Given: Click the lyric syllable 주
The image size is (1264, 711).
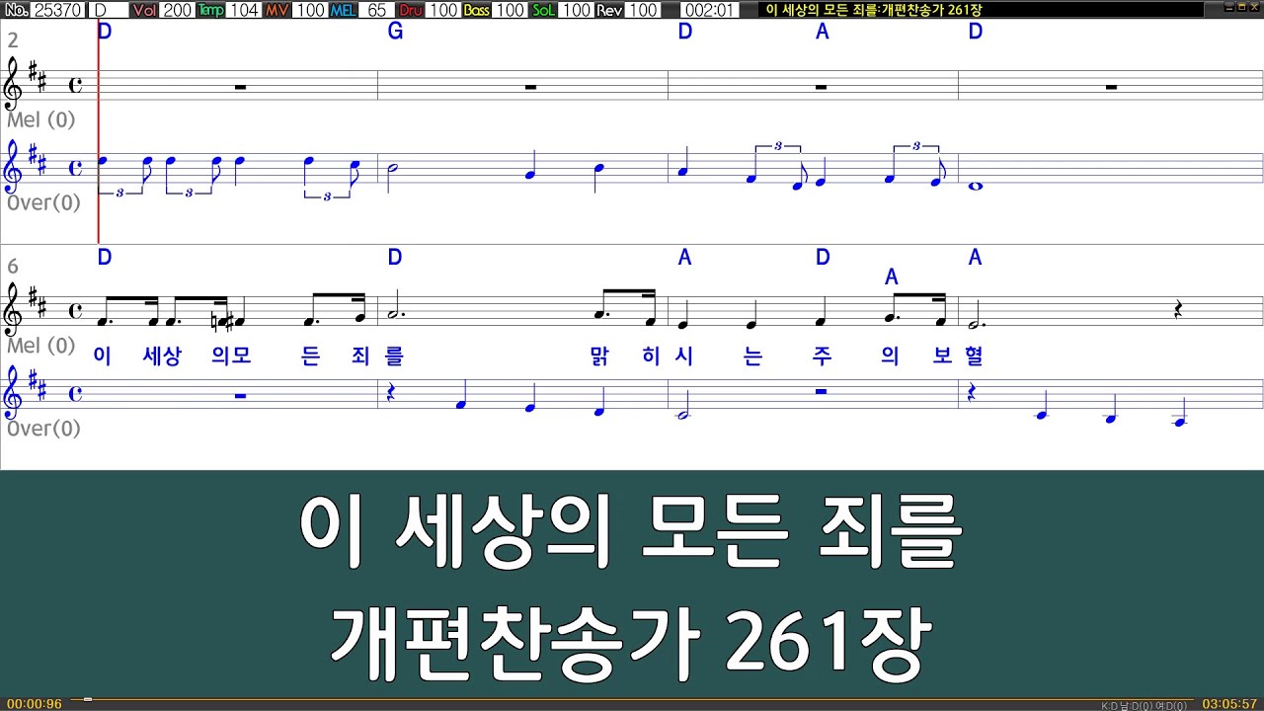Looking at the screenshot, I should click(821, 356).
